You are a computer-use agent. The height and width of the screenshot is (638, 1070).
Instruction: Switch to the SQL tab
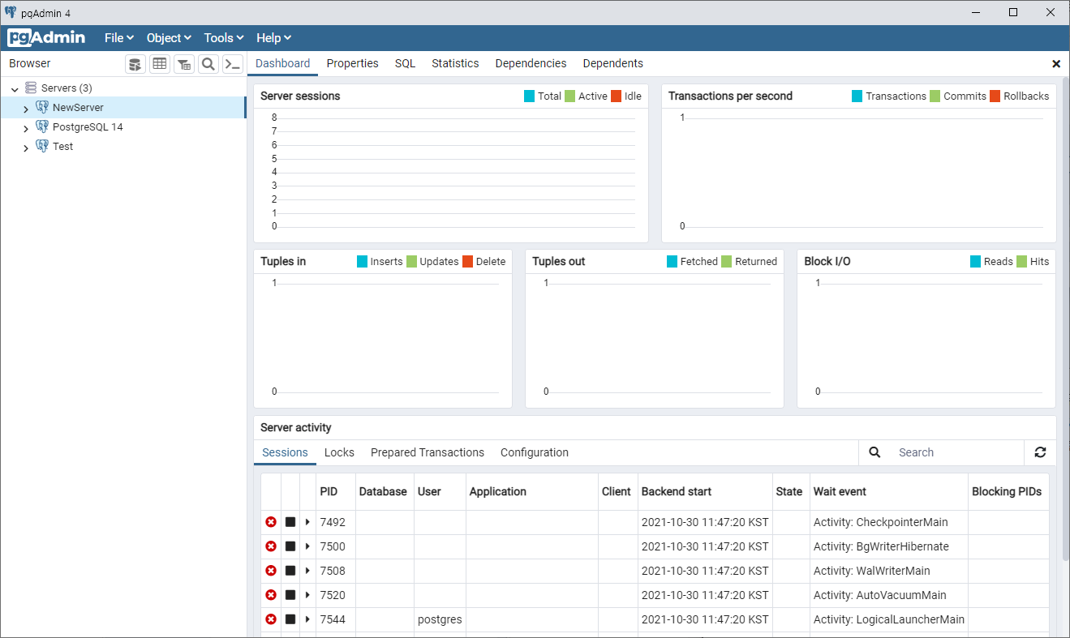[x=406, y=63]
